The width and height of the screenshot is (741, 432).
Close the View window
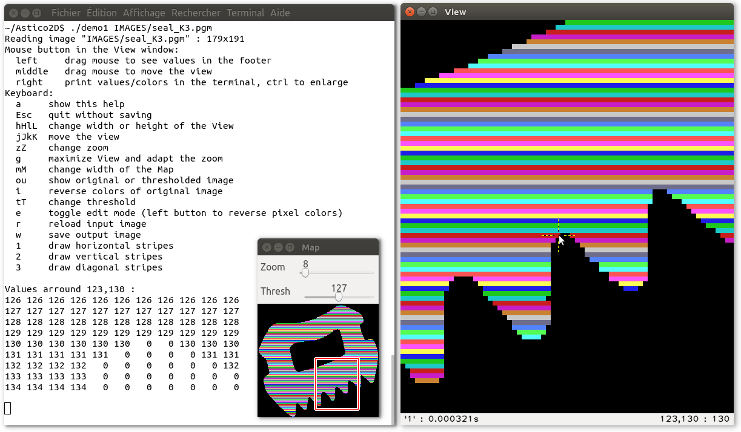[410, 12]
